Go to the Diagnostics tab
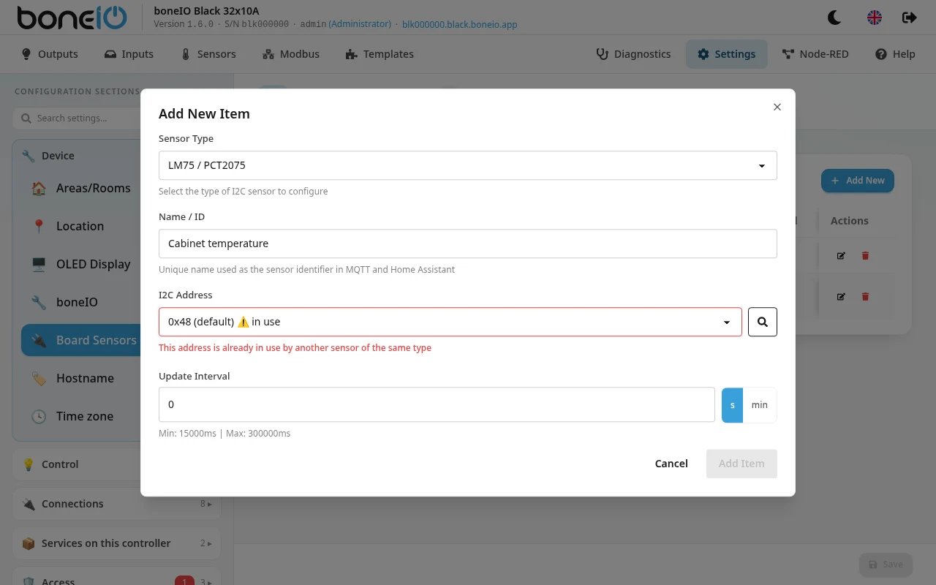Viewport: 936px width, 585px height. coord(633,54)
